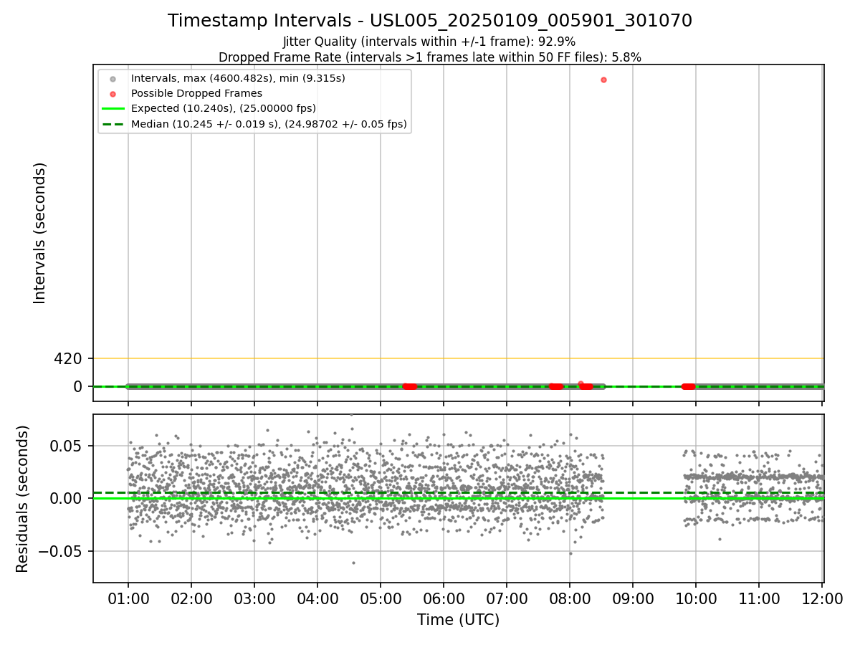The image size is (860, 645).
Task: Click the red dot marker in the legend
Action: (x=113, y=94)
